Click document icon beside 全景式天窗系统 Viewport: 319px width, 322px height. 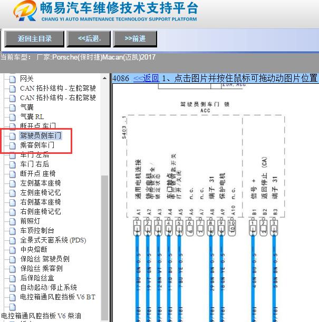tap(13, 240)
